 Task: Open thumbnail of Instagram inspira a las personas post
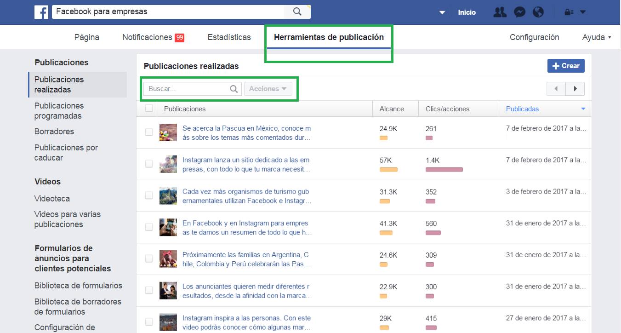168,322
